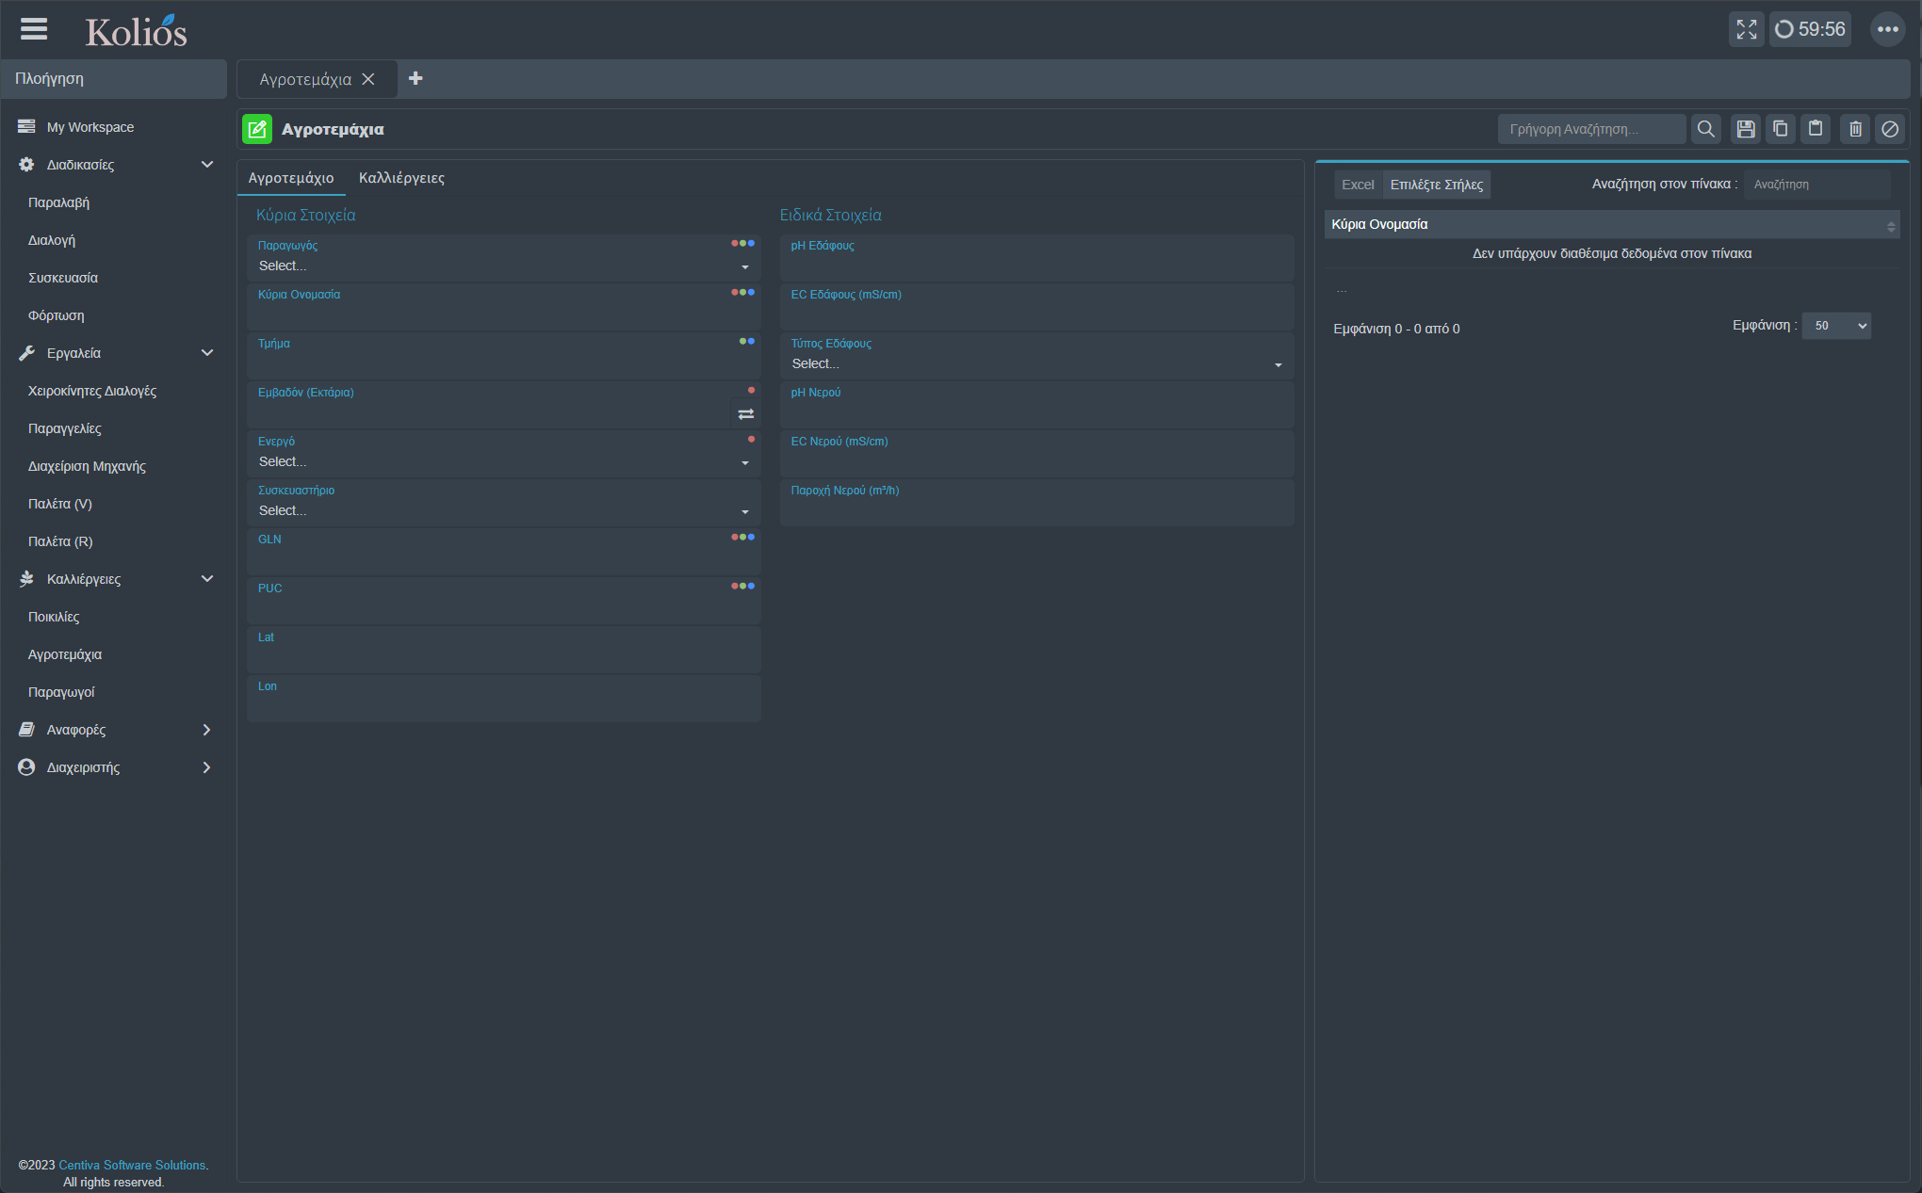Image resolution: width=1922 pixels, height=1193 pixels.
Task: Click the swap arrows icon in Εμβαδόν field
Action: click(x=746, y=414)
